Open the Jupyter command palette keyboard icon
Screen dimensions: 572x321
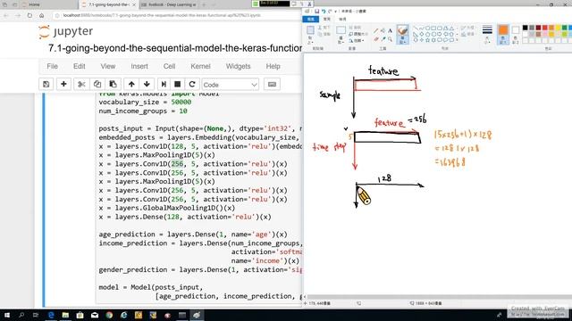272,85
